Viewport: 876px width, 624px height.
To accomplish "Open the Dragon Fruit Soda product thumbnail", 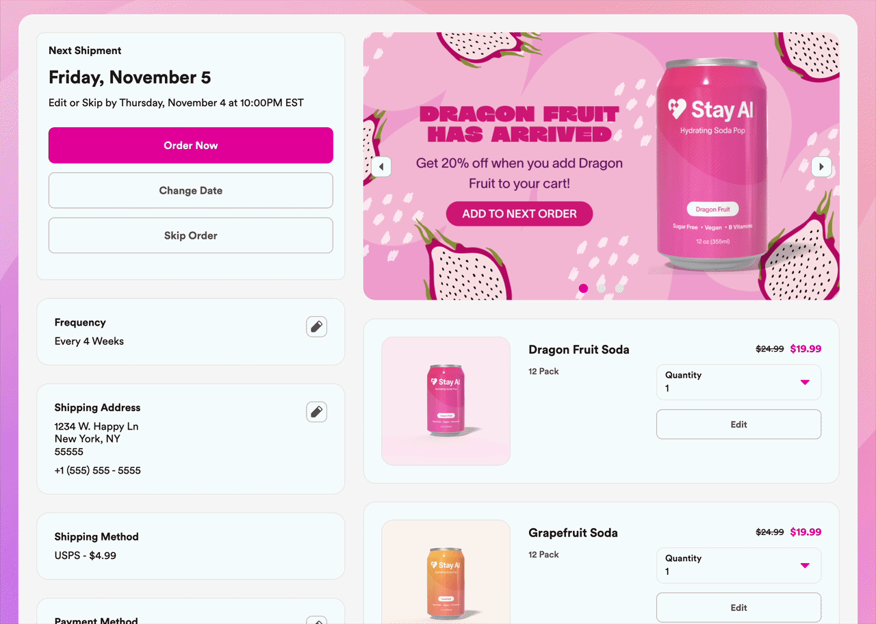I will [446, 401].
